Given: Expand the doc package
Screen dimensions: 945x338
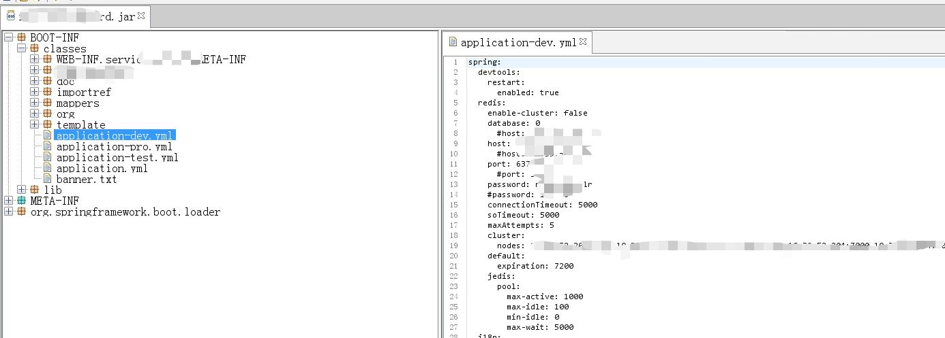Looking at the screenshot, I should [35, 81].
